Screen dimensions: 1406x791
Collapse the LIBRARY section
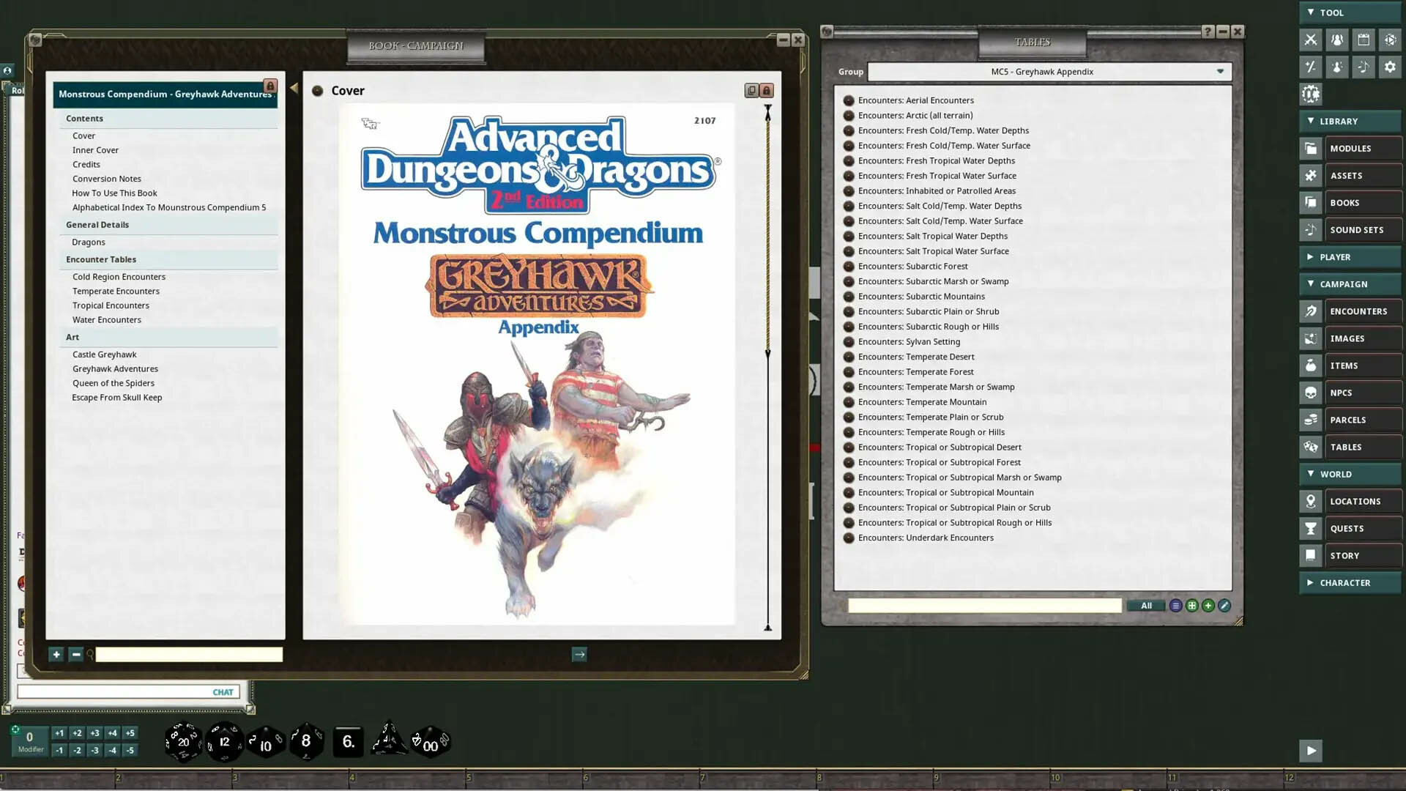coord(1310,121)
